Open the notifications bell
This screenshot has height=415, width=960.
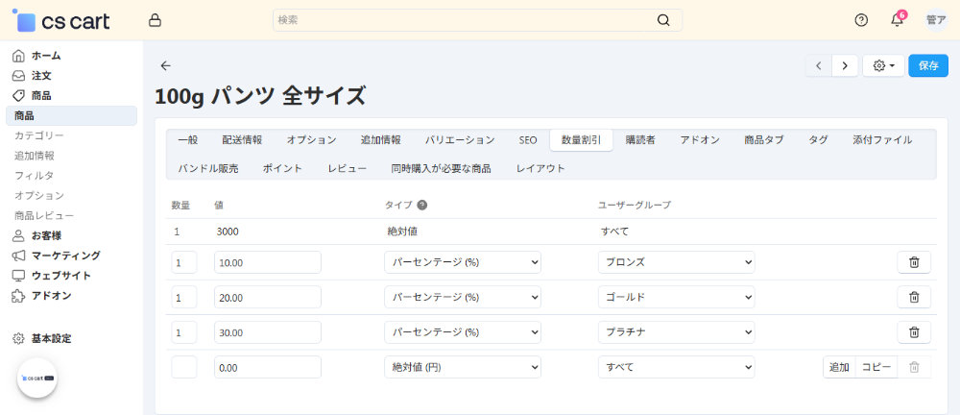tap(897, 20)
